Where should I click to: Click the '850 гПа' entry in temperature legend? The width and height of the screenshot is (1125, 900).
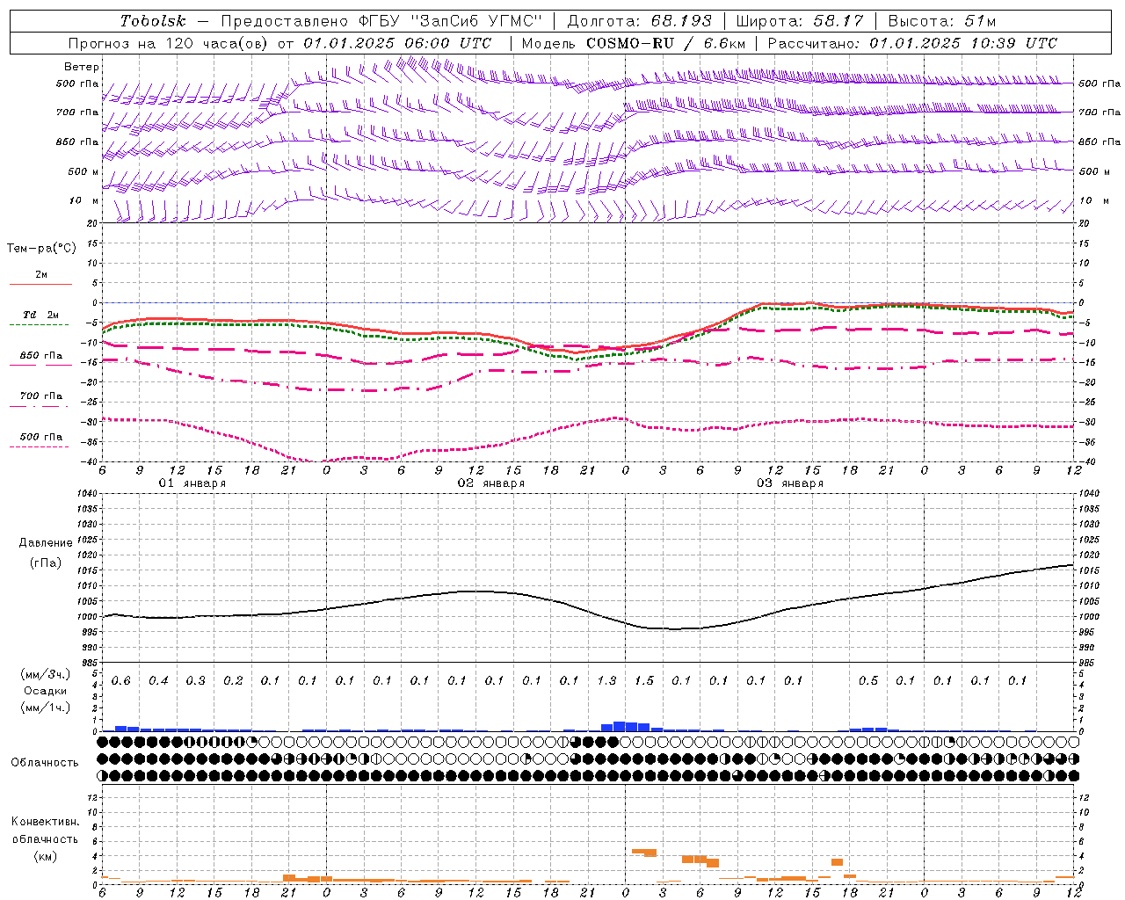point(41,356)
